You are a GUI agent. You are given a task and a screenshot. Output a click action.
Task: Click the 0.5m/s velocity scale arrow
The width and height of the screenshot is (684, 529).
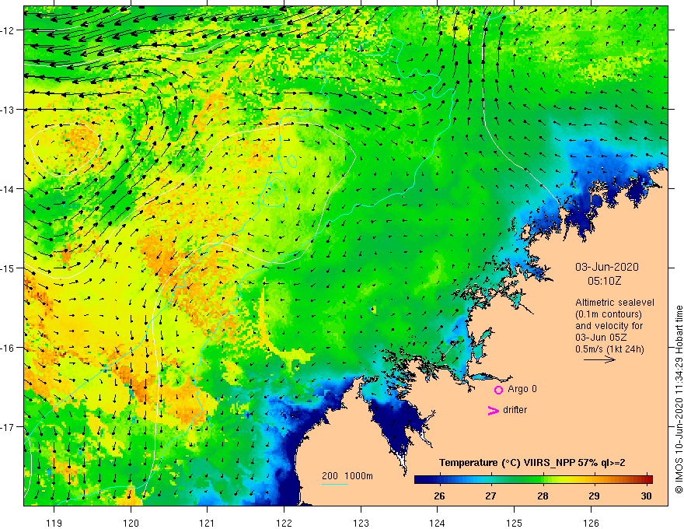click(x=599, y=359)
